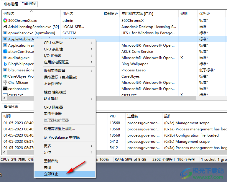Click the ChsIME.exe input method icon
The height and width of the screenshot is (182, 227).
(5, 83)
